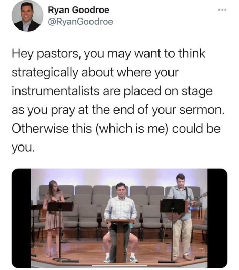Screen dimensions: 239x270
Task: Play the embedded church stage video
Action: [119, 218]
